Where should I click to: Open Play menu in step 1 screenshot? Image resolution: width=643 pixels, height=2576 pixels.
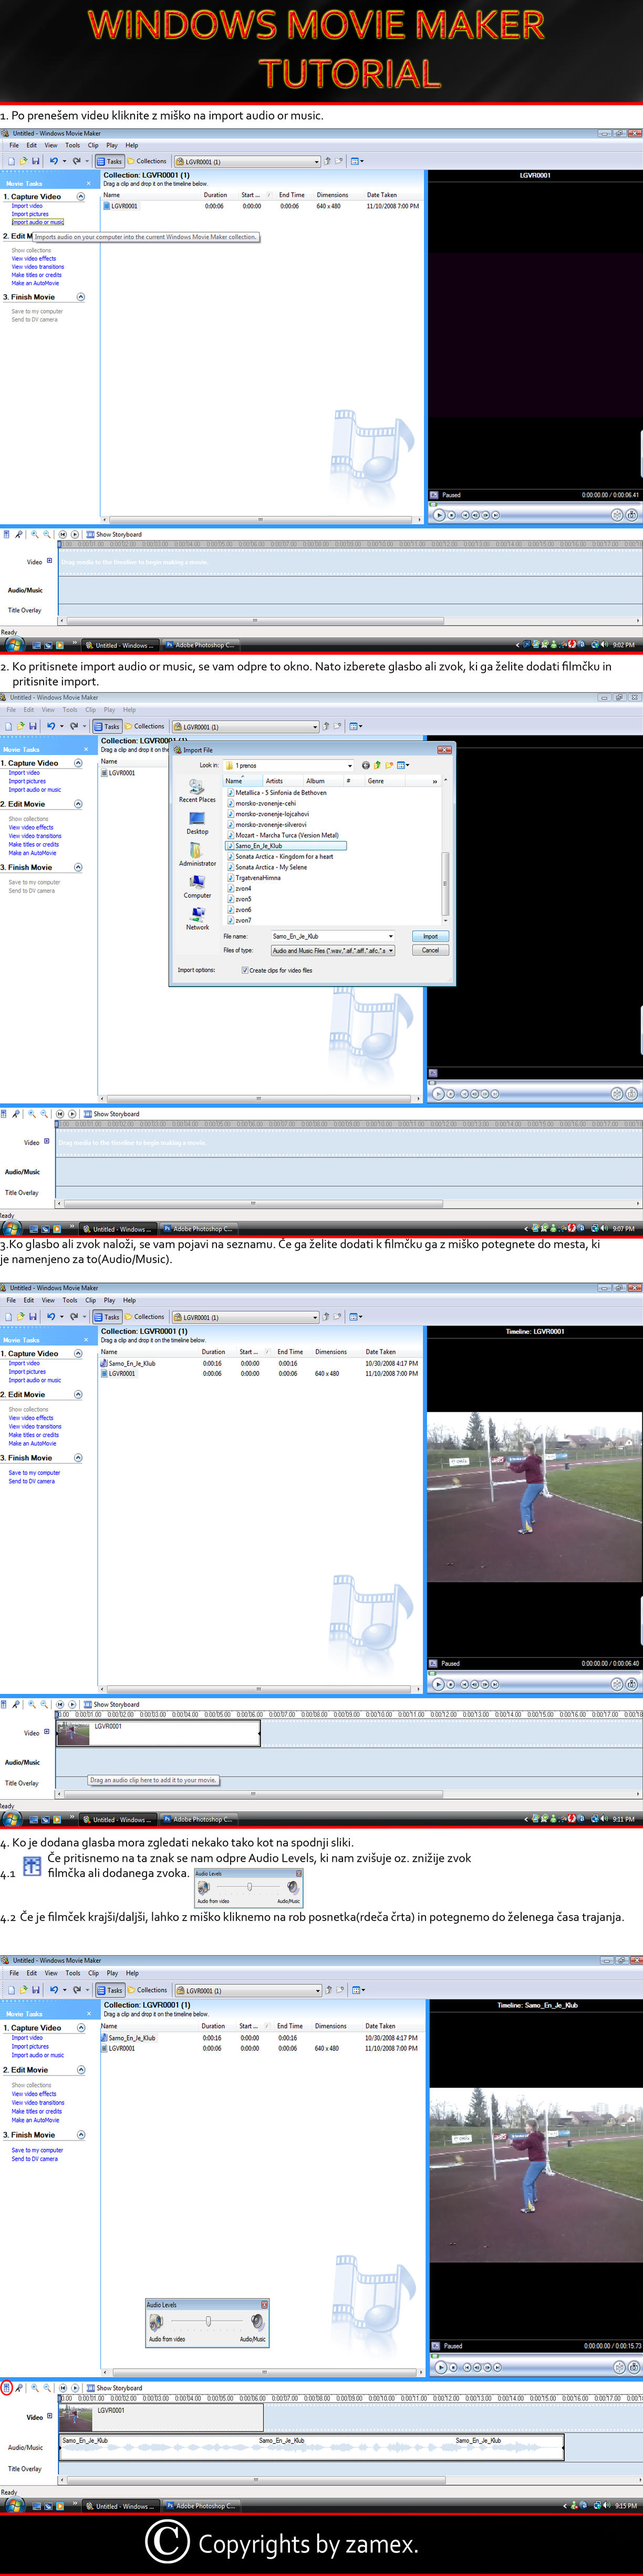pyautogui.click(x=112, y=145)
